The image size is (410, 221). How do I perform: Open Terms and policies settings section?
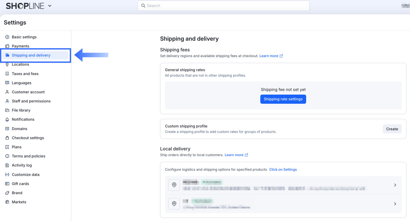pos(28,156)
